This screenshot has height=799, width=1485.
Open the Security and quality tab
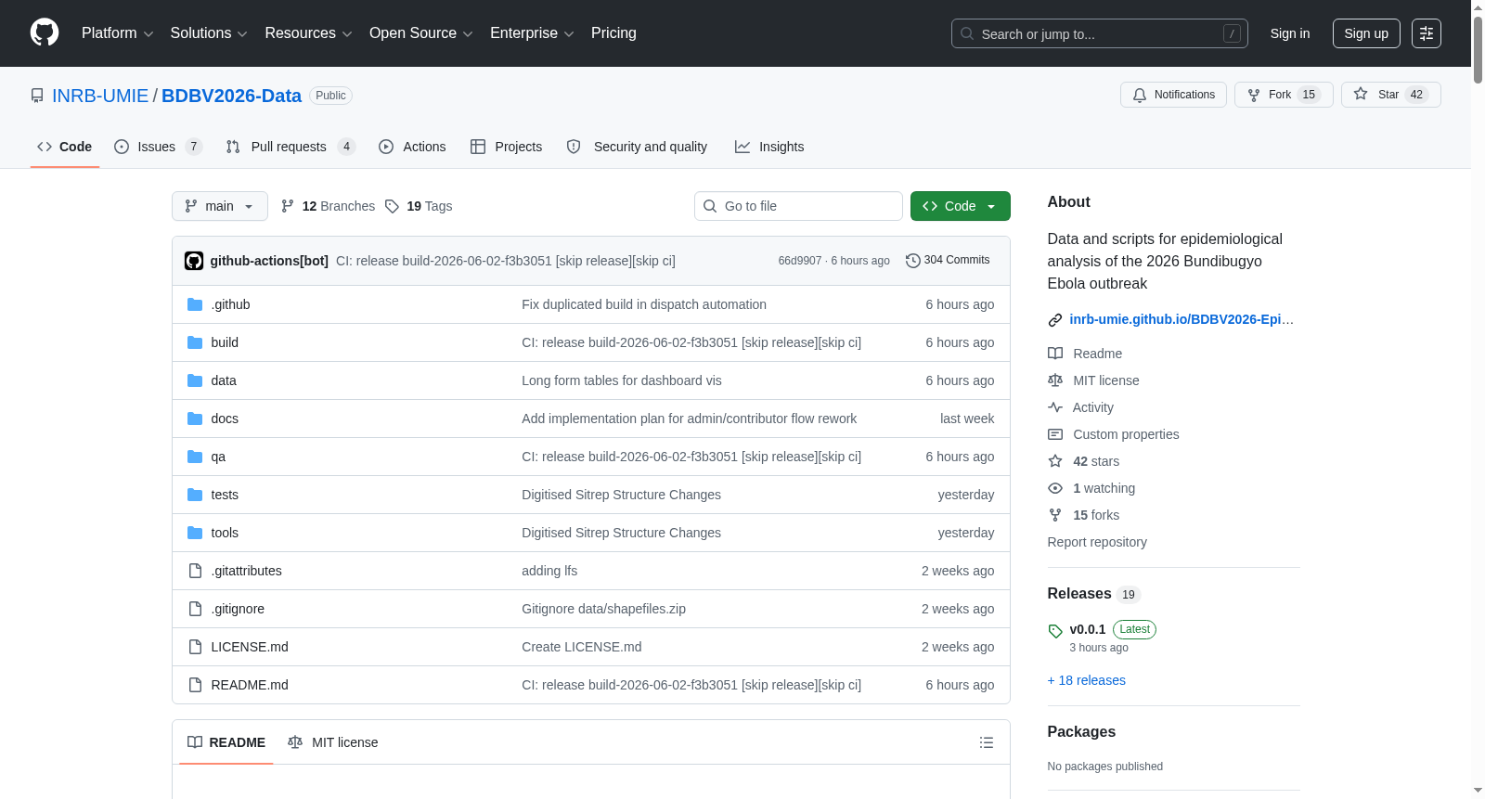(x=637, y=147)
